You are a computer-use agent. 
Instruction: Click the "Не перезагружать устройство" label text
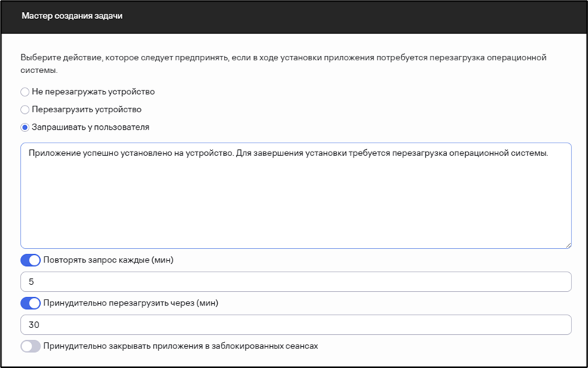tap(93, 91)
